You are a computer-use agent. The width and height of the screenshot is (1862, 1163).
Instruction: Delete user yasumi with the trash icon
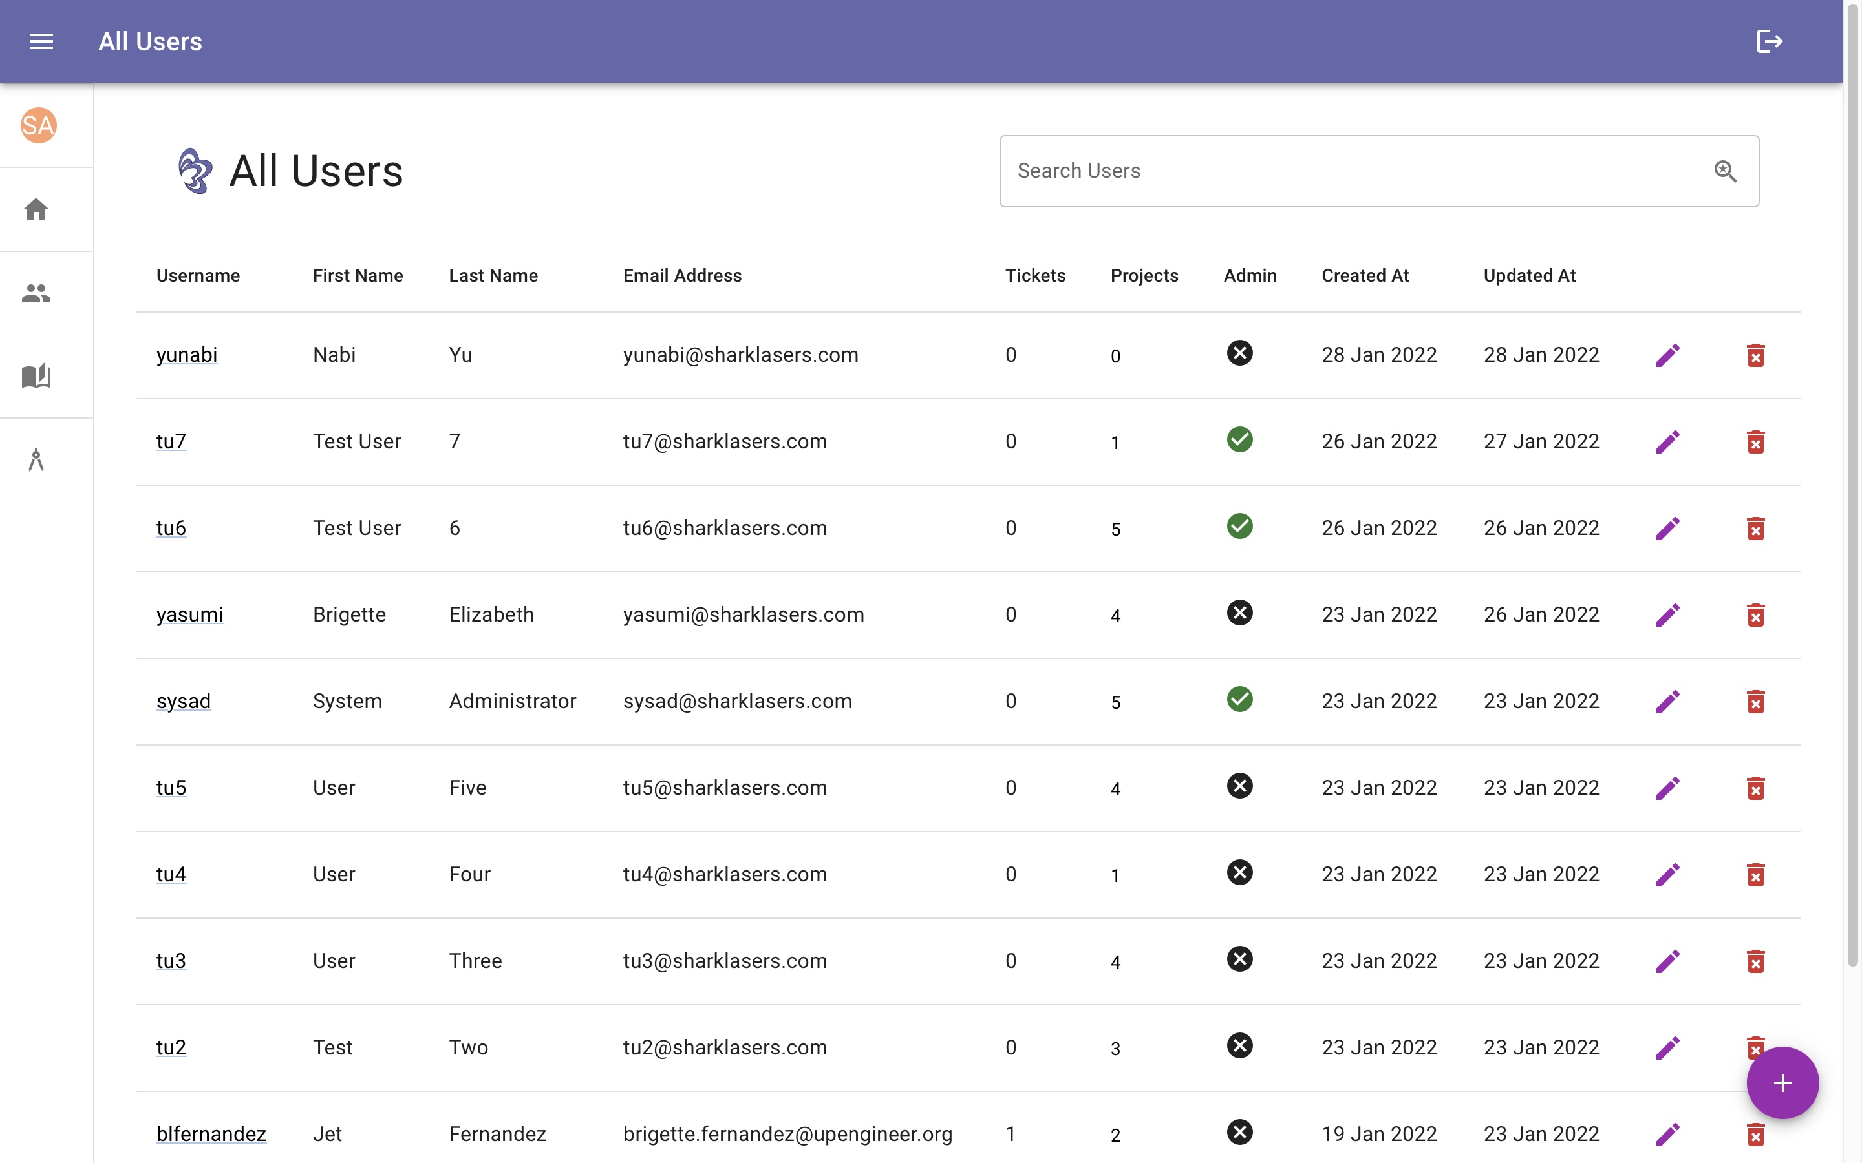click(x=1755, y=614)
